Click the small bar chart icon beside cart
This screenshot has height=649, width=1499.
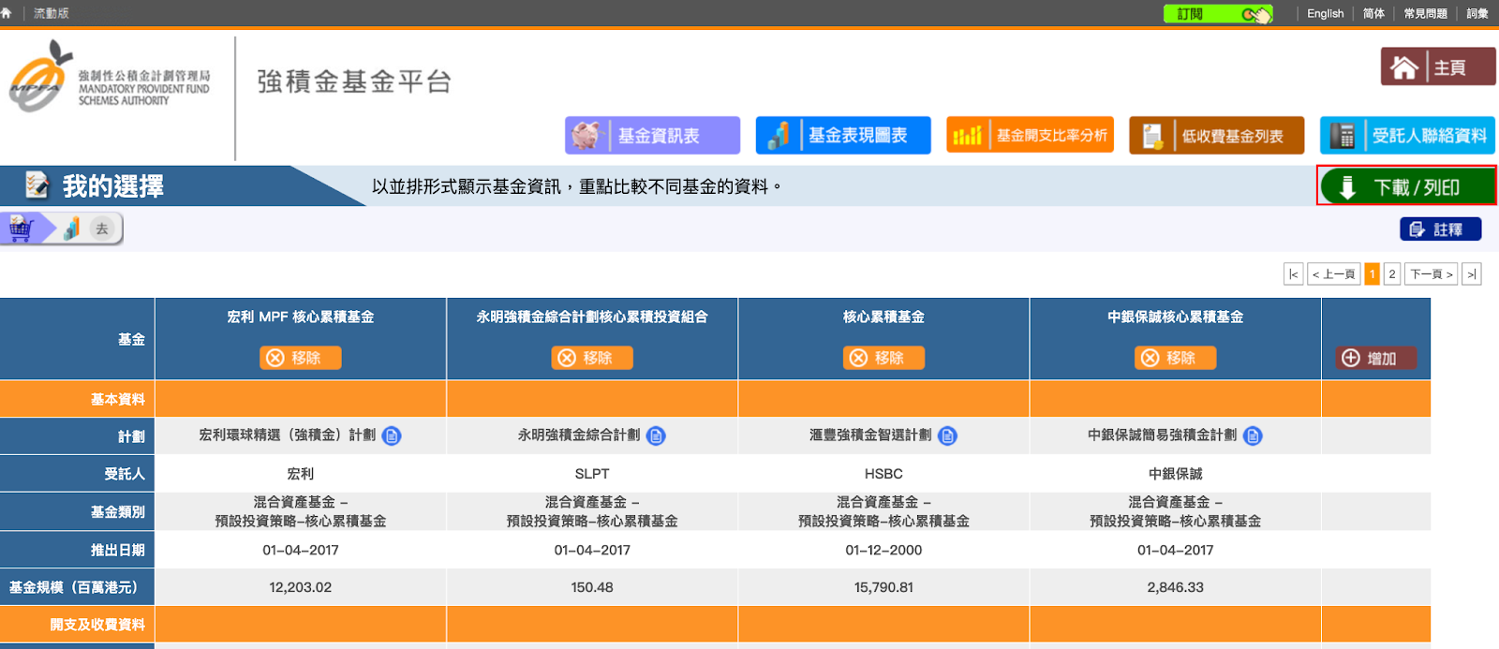point(71,229)
